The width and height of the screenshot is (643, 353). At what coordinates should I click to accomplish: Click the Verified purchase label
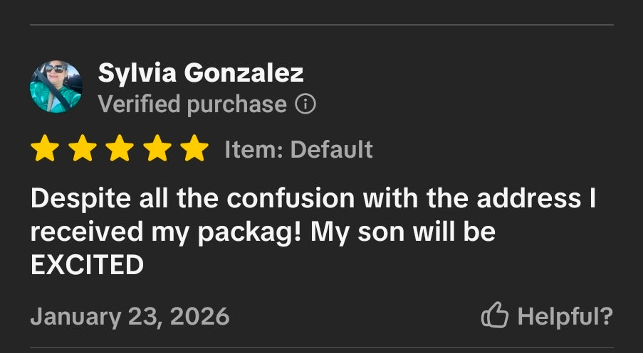point(192,104)
